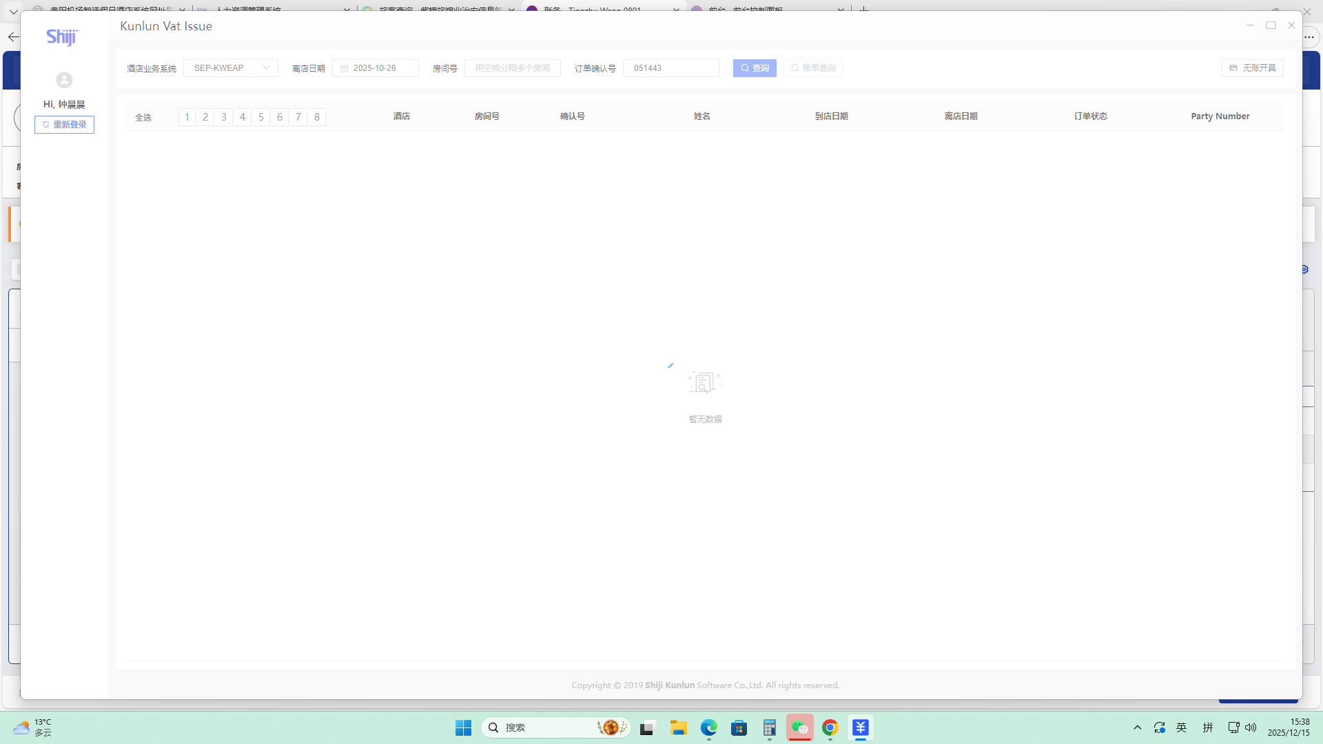
Task: Click the user avatar icon
Action: (x=64, y=80)
